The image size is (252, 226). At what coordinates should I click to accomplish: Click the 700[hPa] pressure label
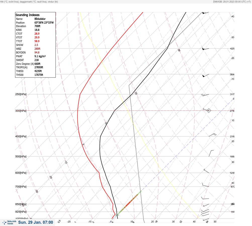(x=21, y=187)
